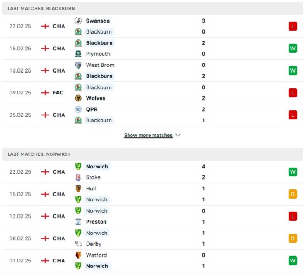Screen dimensions: 306x276
Task: Click the red L badge for Swansea match
Action: tap(293, 26)
